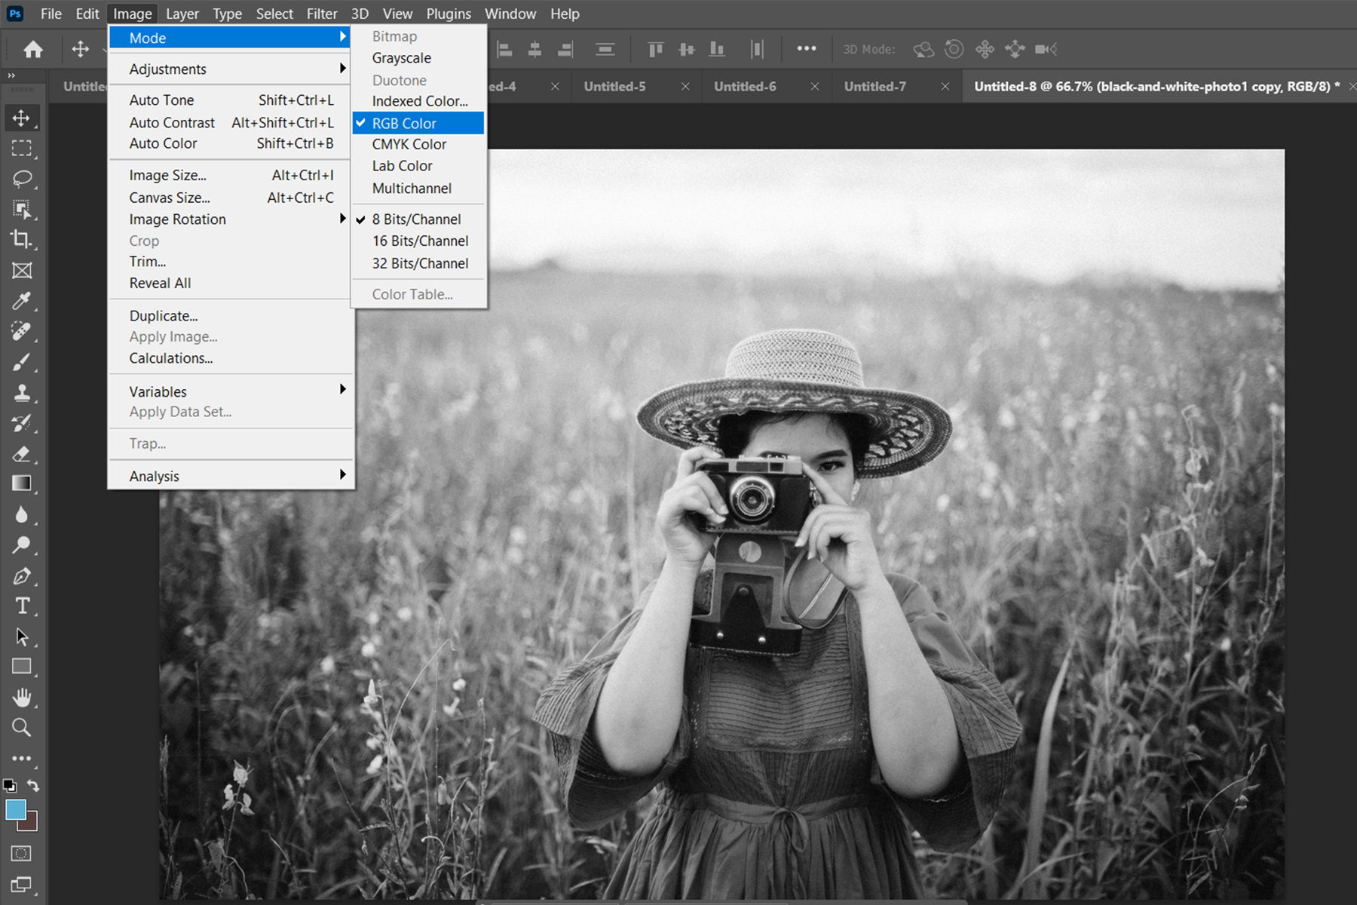Select the Blur tool
The height and width of the screenshot is (905, 1357).
coord(21,514)
